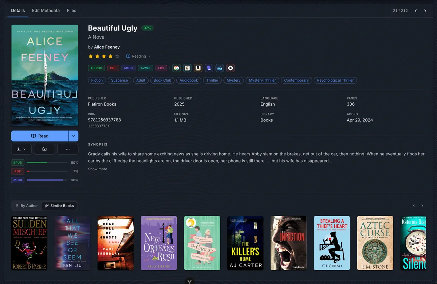Open the Google search icon link
The width and height of the screenshot is (437, 284).
[176, 68]
